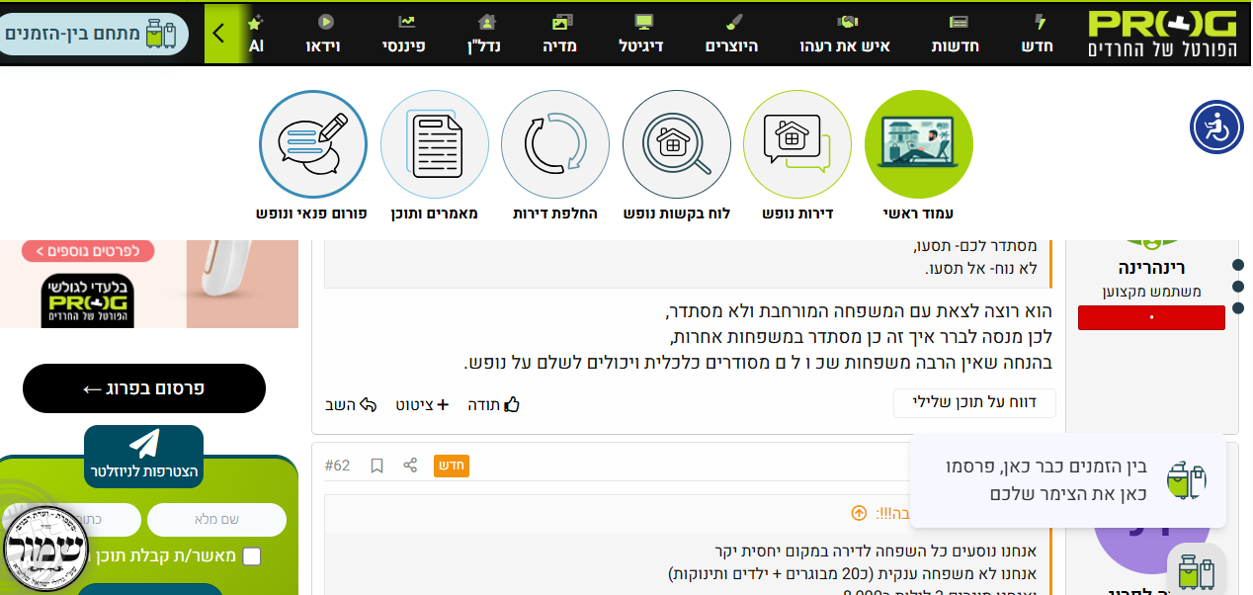The width and height of the screenshot is (1253, 595).
Task: Open accessibility menu wheelchair icon
Action: point(1216,127)
